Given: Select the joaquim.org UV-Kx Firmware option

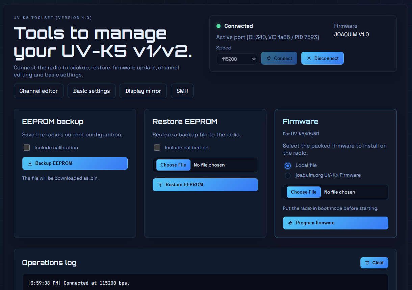Looking at the screenshot, I should pyautogui.click(x=287, y=175).
